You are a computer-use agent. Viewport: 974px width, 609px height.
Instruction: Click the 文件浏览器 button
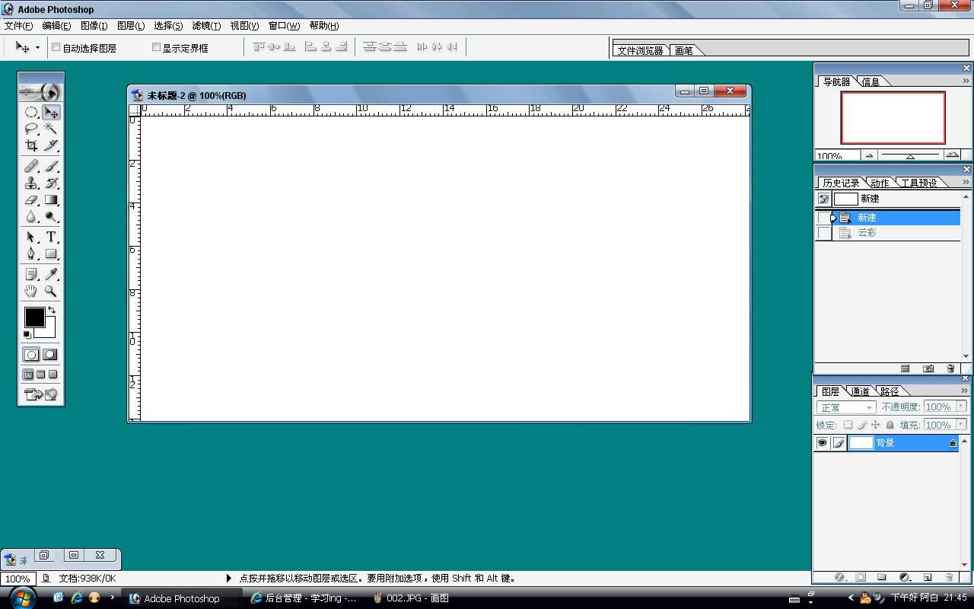(x=640, y=50)
